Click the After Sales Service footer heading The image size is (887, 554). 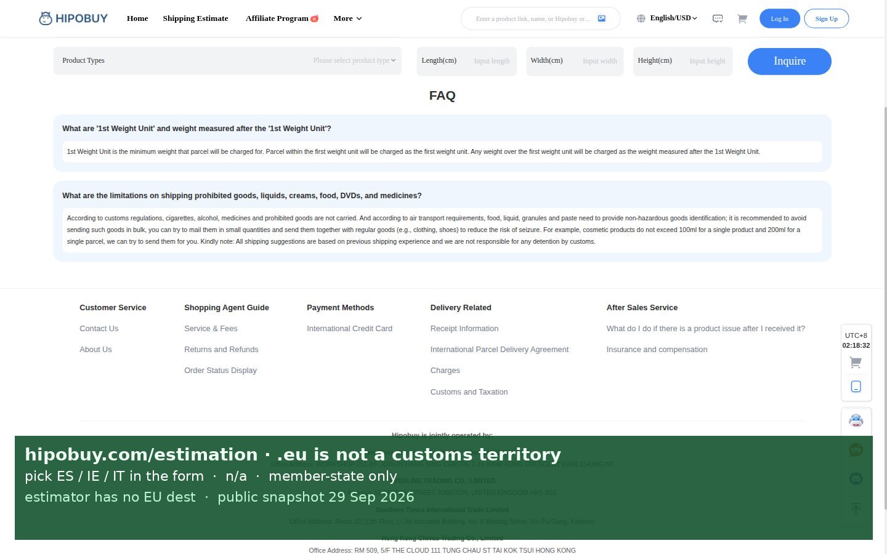(642, 308)
